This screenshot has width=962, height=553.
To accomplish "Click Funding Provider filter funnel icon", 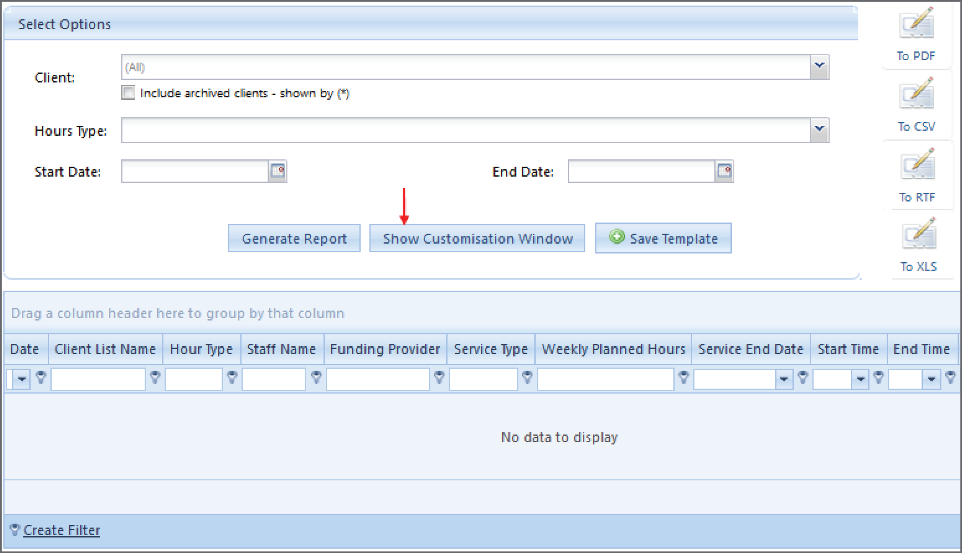I will click(439, 377).
